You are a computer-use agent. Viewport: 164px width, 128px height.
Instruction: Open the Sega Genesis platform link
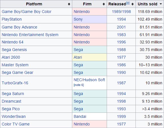tap(14, 50)
